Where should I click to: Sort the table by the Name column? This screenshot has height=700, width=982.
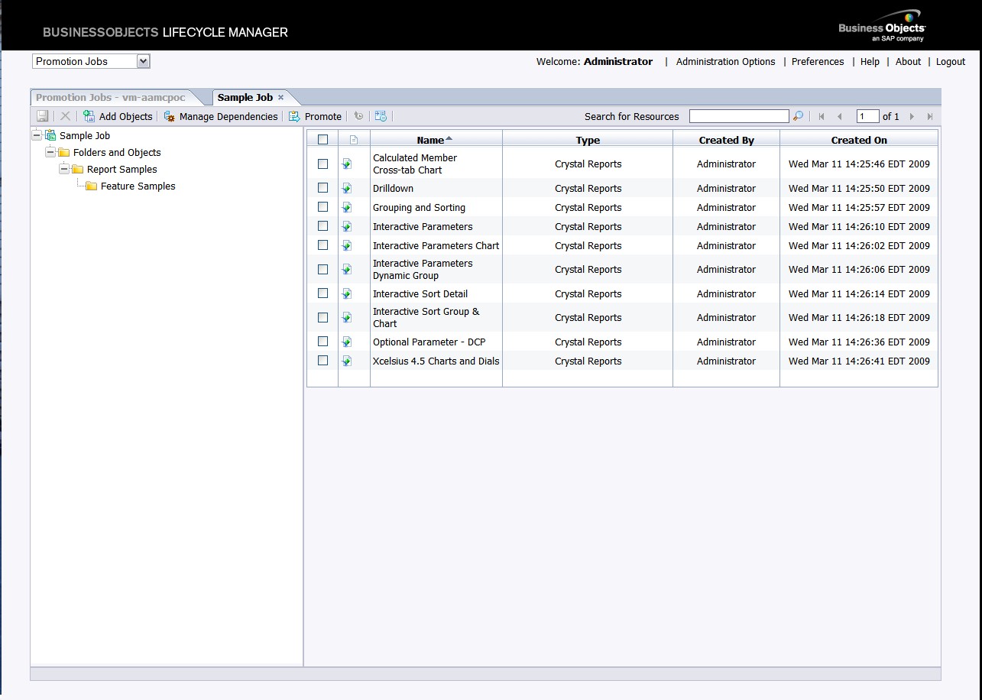pyautogui.click(x=434, y=140)
